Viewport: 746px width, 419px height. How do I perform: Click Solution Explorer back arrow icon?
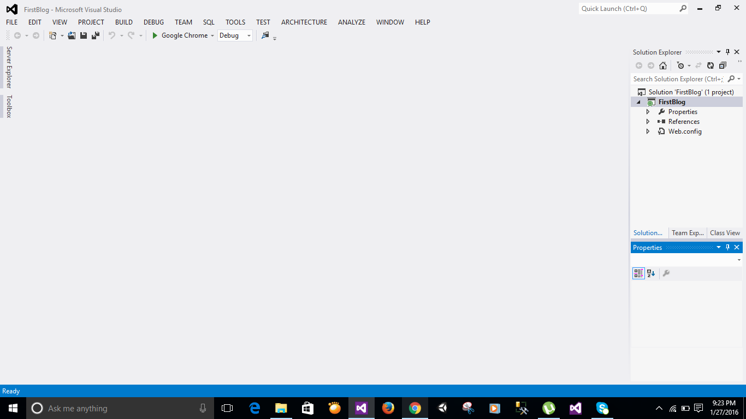click(x=639, y=65)
